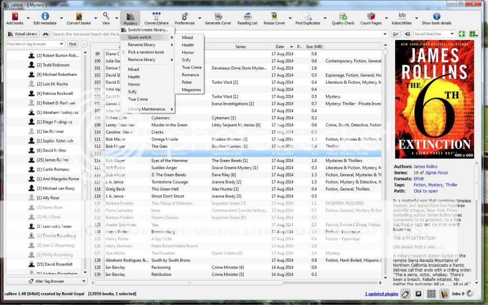Expand the Convert books dropdown arrow
Viewport: 488px width, 305px height.
click(95, 18)
